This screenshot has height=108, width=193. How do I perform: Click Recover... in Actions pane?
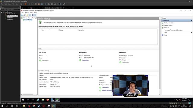167,28
